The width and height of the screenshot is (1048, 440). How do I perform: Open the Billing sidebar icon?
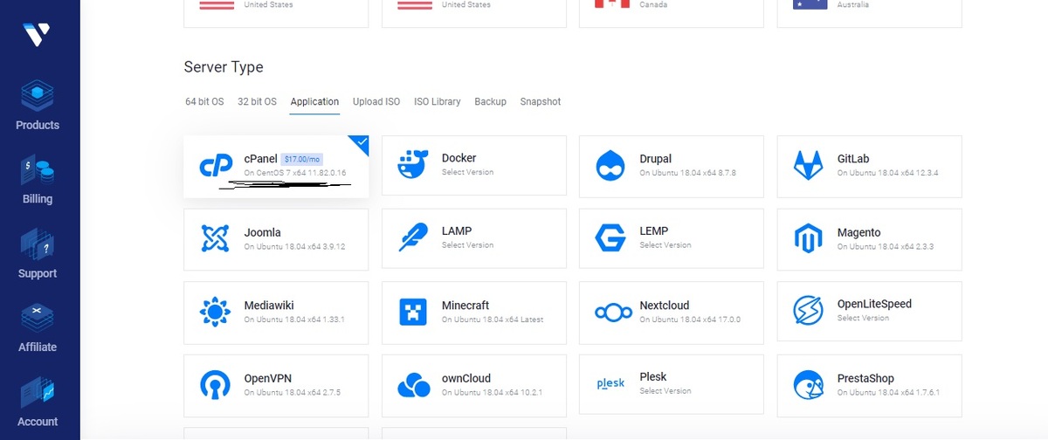(x=38, y=168)
